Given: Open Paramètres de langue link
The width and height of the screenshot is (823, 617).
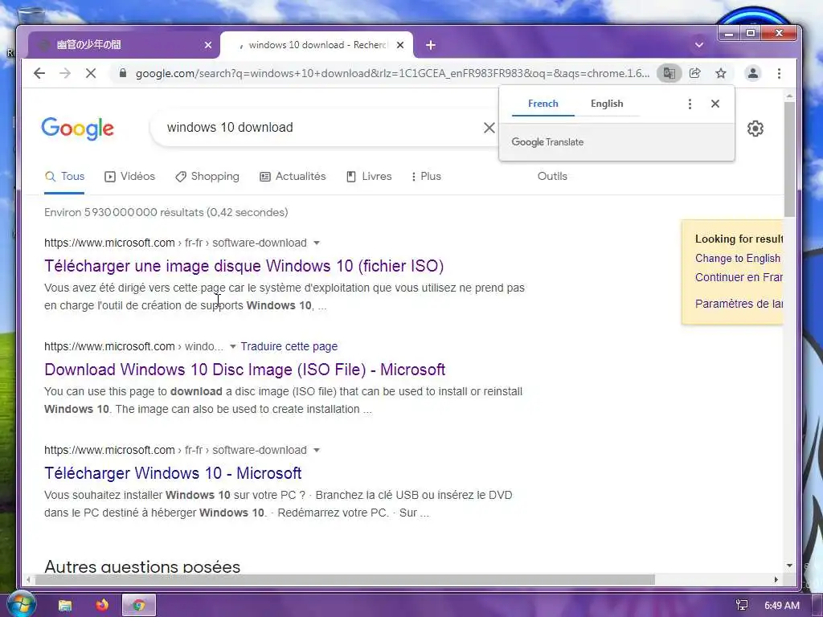Looking at the screenshot, I should pos(739,304).
